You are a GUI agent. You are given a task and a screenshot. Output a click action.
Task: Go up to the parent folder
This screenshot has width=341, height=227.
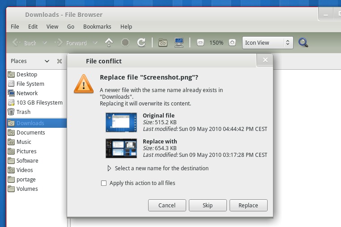pyautogui.click(x=109, y=42)
